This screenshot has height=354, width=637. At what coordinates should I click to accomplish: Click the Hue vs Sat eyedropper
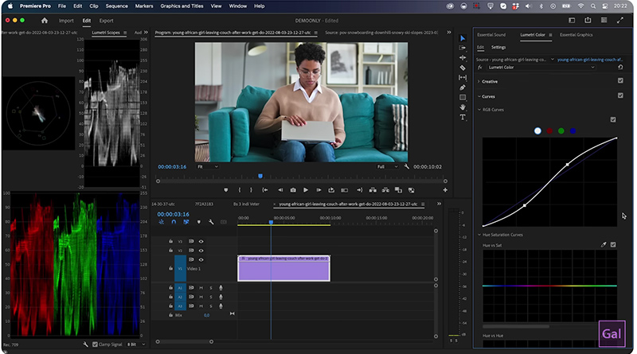603,244
